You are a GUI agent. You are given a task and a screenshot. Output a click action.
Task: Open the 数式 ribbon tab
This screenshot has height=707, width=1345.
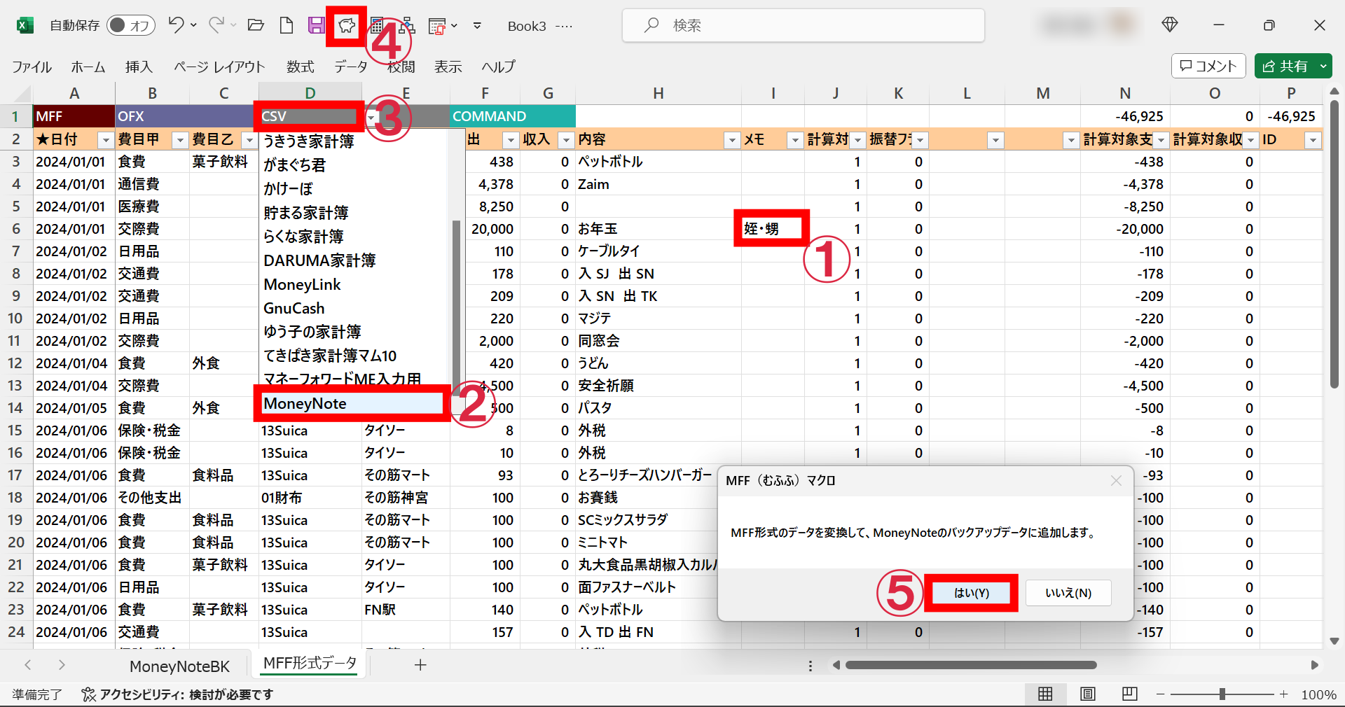(x=300, y=66)
